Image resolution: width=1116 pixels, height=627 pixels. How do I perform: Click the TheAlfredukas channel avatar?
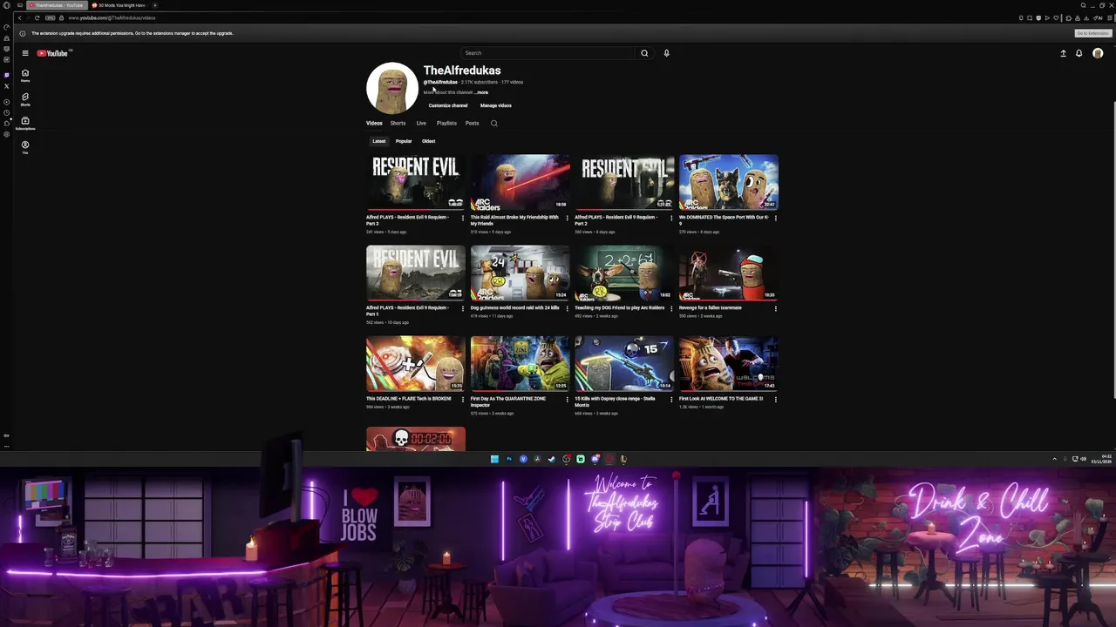click(x=392, y=88)
